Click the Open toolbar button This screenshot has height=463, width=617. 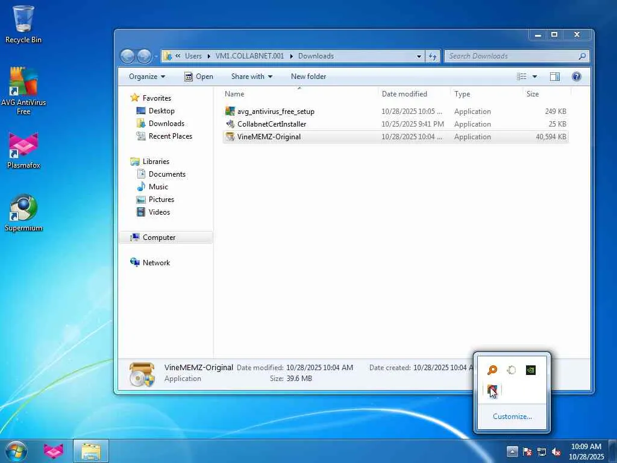tap(199, 77)
